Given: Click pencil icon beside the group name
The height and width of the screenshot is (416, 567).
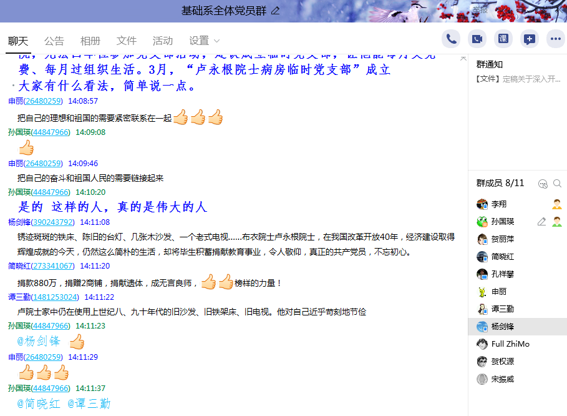Looking at the screenshot, I should 276,11.
